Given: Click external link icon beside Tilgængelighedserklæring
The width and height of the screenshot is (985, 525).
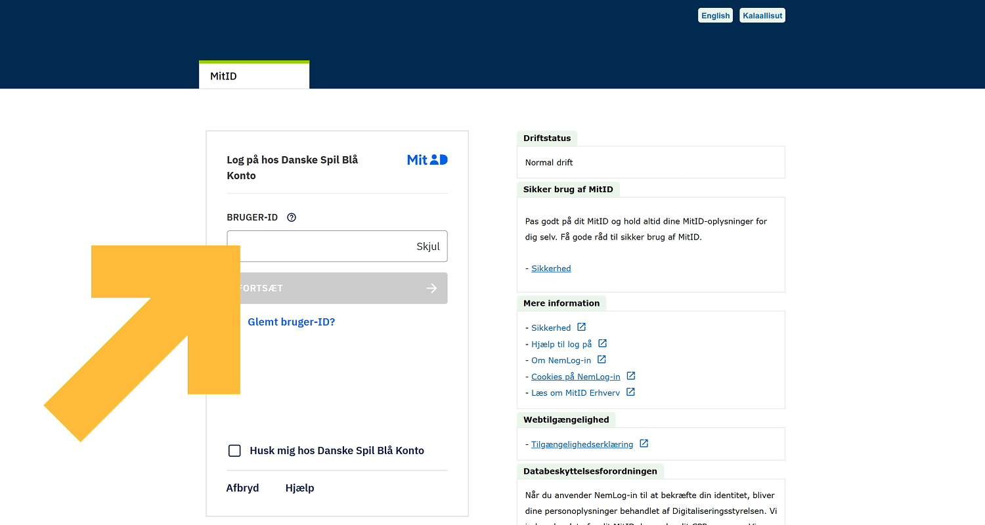Looking at the screenshot, I should coord(644,444).
